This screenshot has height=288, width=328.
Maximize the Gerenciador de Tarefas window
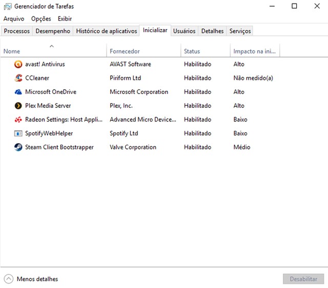294,6
